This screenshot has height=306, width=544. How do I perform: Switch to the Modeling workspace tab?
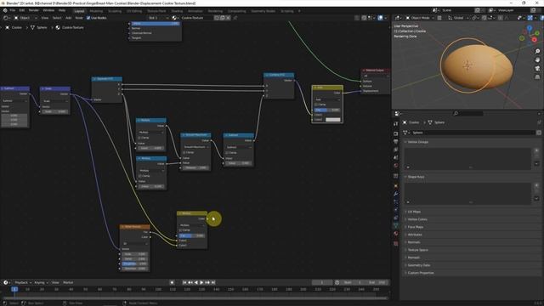[96, 11]
